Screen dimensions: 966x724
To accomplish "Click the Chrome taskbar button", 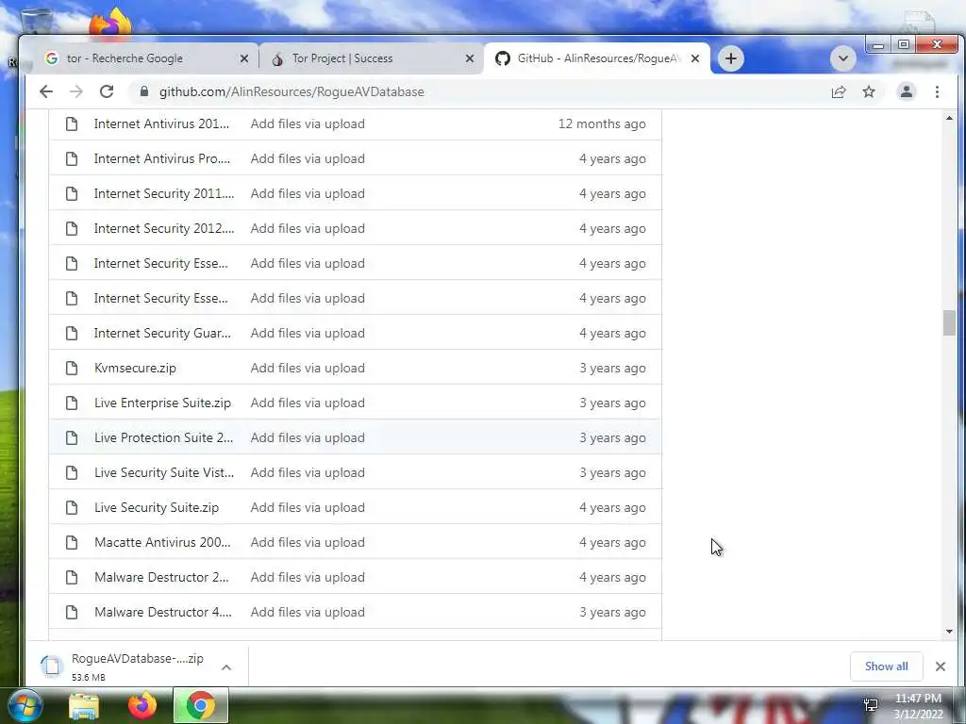I will click(x=201, y=705).
